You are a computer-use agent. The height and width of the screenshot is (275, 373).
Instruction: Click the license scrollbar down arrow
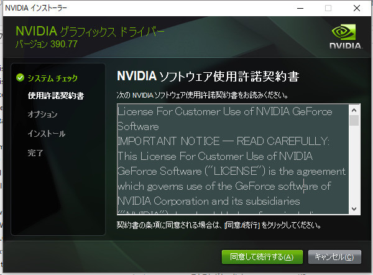[x=354, y=209]
